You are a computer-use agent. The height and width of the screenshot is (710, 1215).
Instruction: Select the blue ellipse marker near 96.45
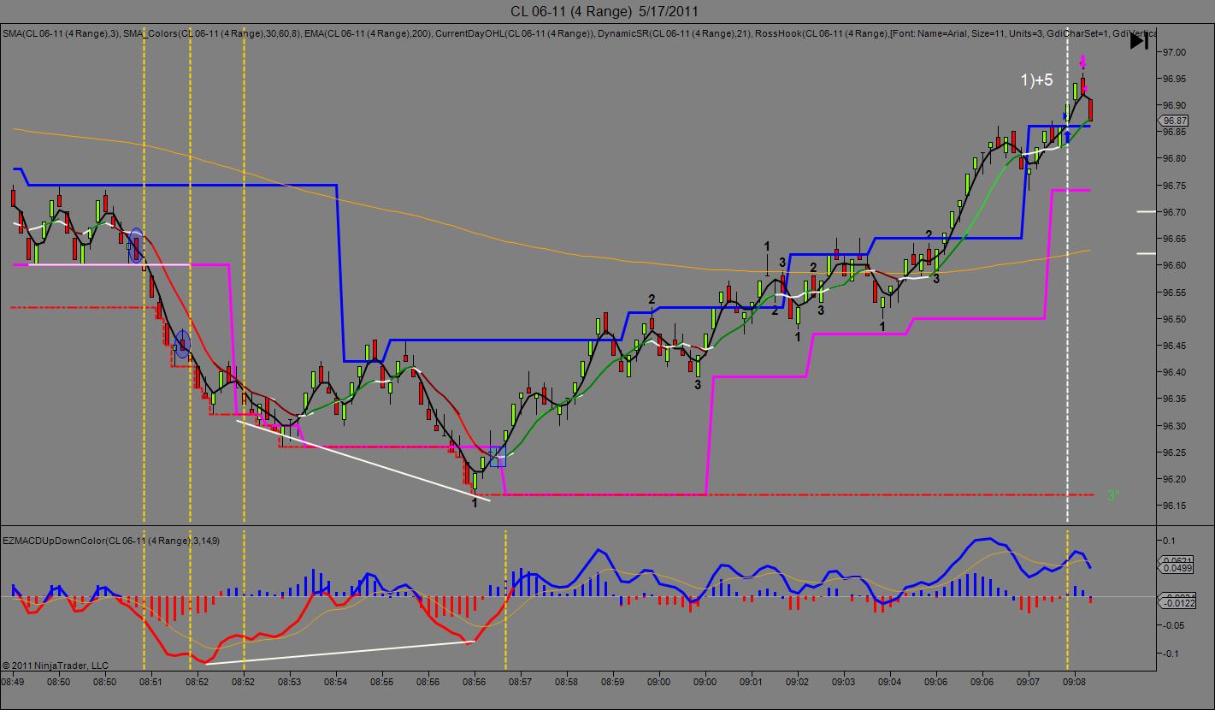pyautogui.click(x=181, y=345)
